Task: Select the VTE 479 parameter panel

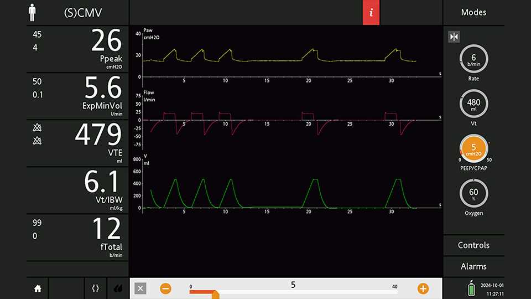Action: pos(77,143)
